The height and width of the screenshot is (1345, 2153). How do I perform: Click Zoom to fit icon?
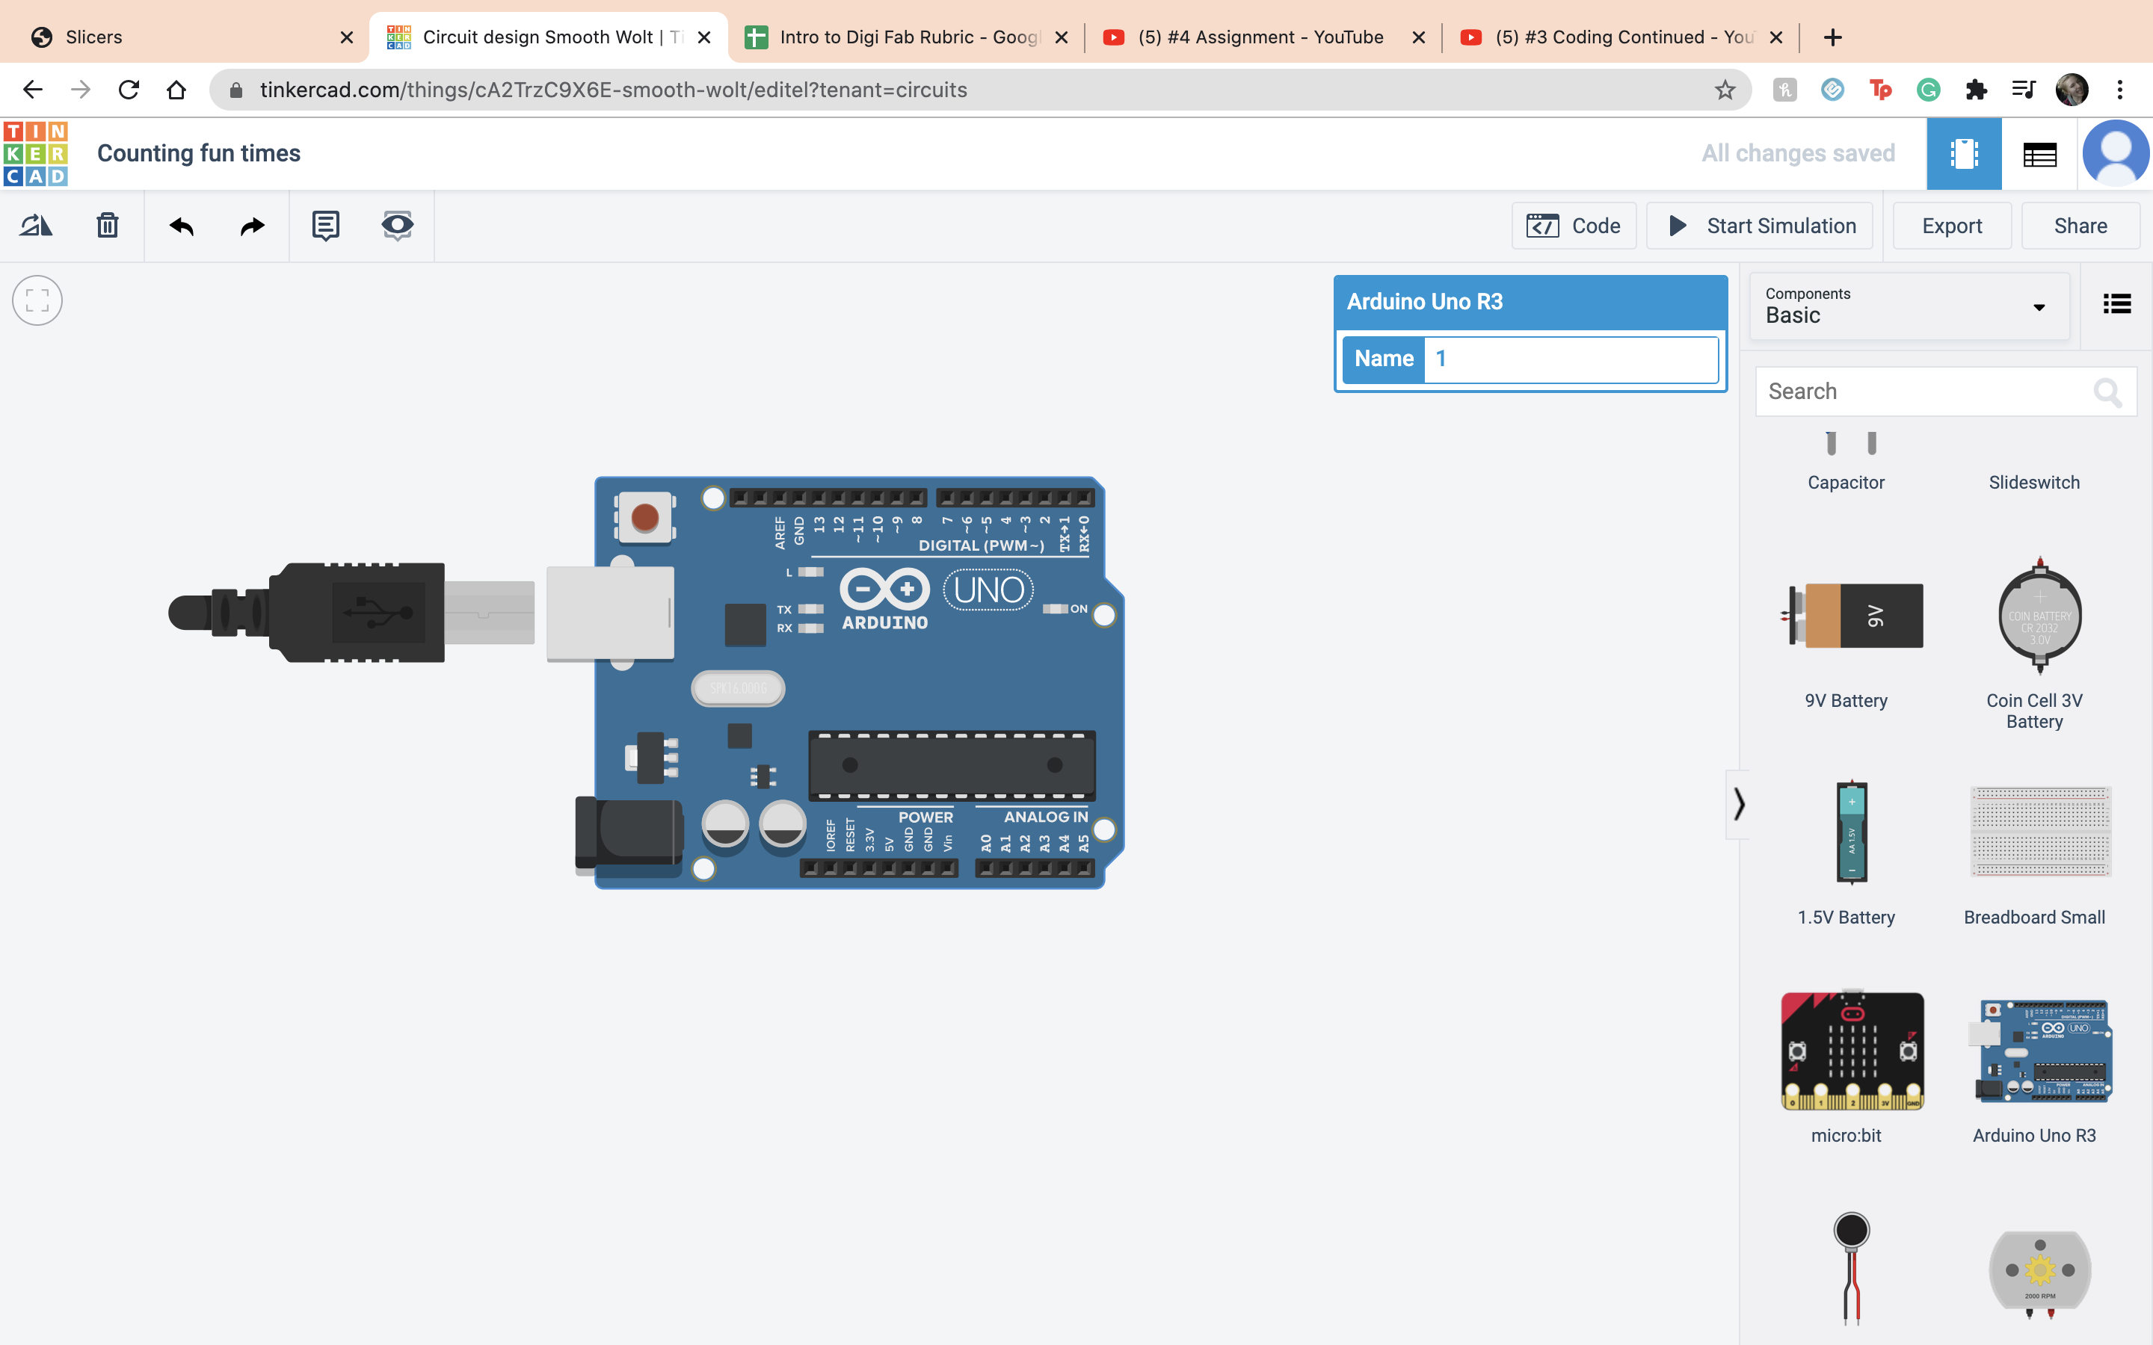click(x=37, y=300)
